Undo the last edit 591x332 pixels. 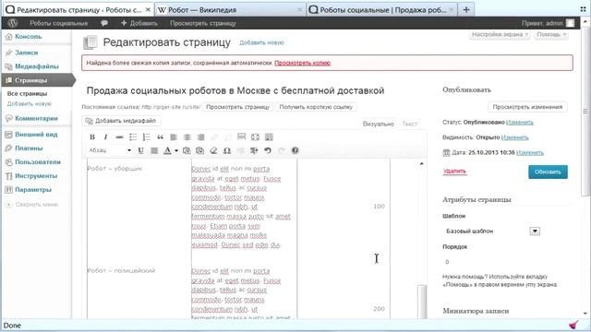click(x=268, y=150)
